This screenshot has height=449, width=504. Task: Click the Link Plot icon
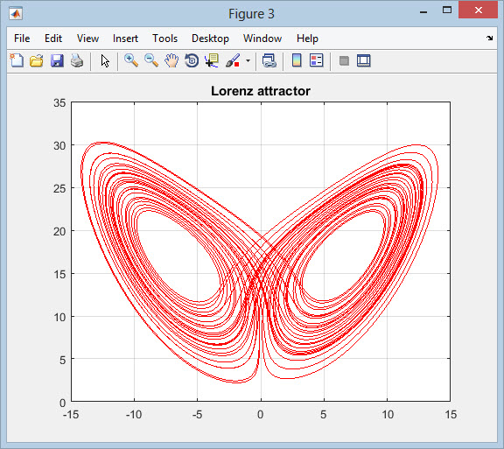pyautogui.click(x=269, y=60)
